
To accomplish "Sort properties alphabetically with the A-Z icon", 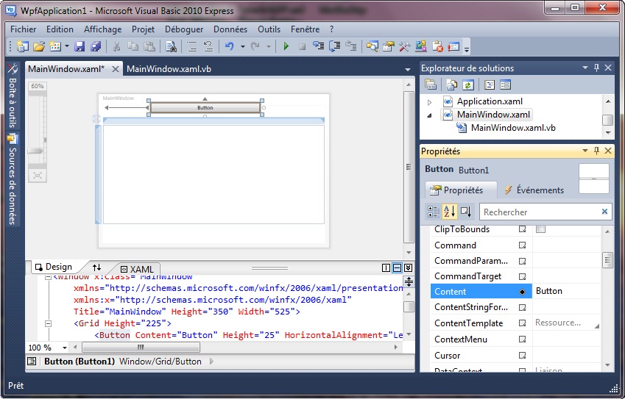I will pyautogui.click(x=449, y=211).
